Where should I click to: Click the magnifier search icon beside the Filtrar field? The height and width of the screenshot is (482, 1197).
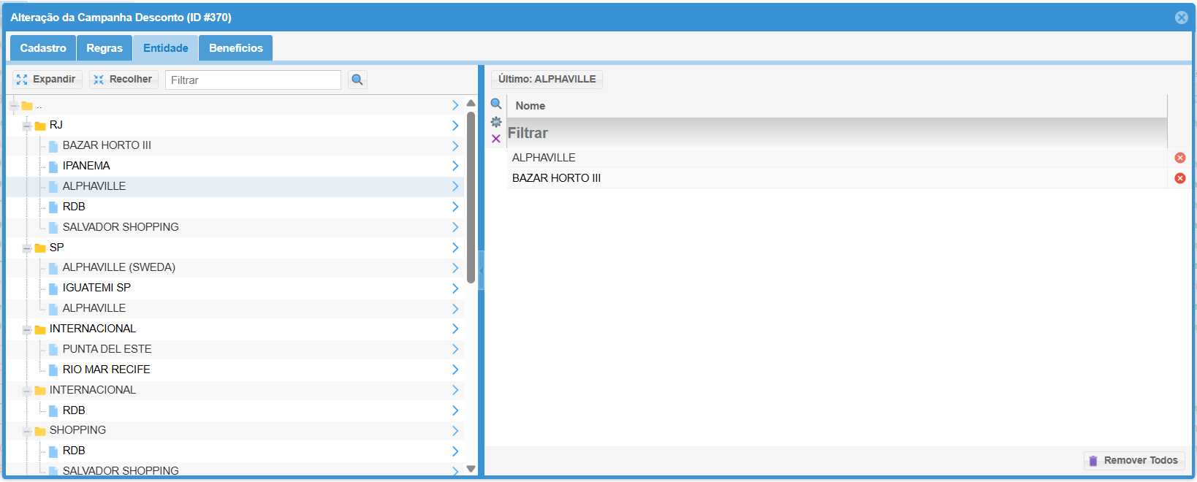point(357,80)
